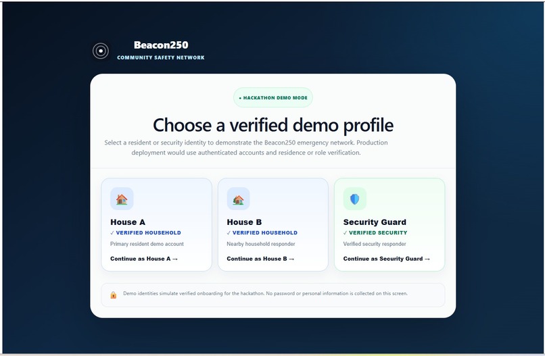
Task: Click "Verified security responder" text
Action: pyautogui.click(x=375, y=244)
